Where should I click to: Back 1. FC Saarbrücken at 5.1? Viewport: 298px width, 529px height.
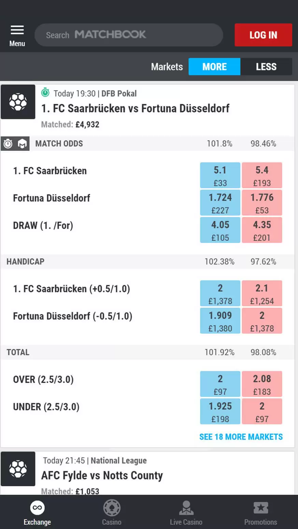pyautogui.click(x=220, y=175)
